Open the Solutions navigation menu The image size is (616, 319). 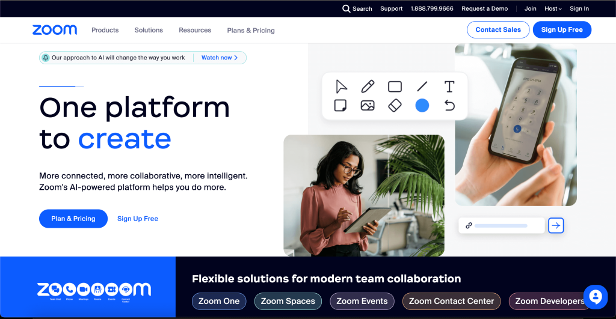coord(149,30)
